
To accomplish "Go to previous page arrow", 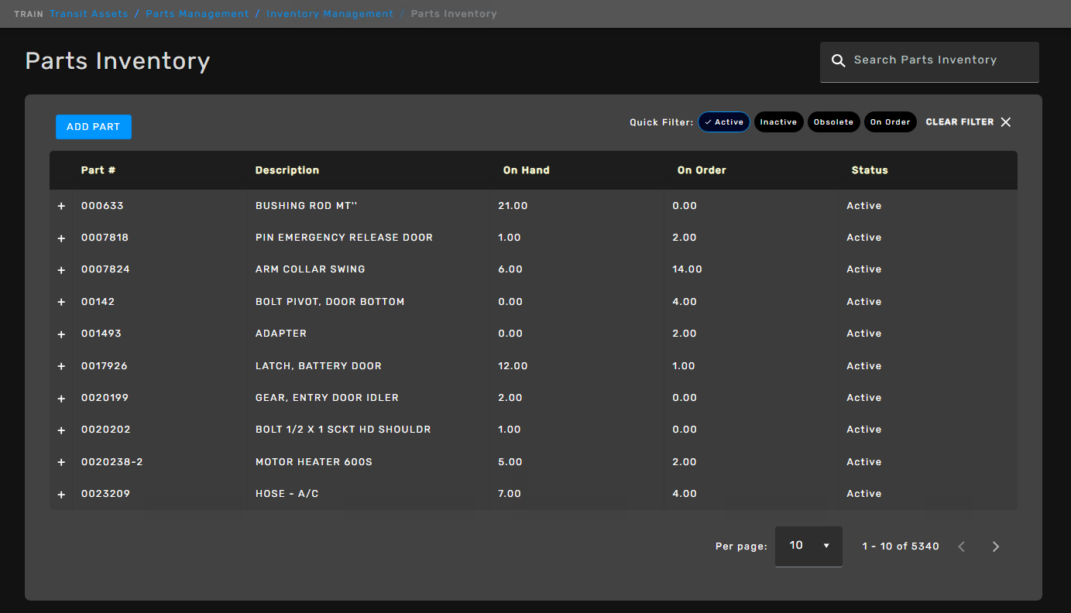I will click(962, 546).
